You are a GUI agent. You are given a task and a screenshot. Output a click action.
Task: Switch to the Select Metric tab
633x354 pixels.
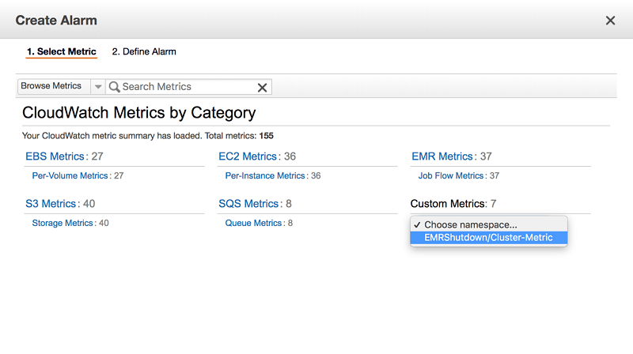62,51
